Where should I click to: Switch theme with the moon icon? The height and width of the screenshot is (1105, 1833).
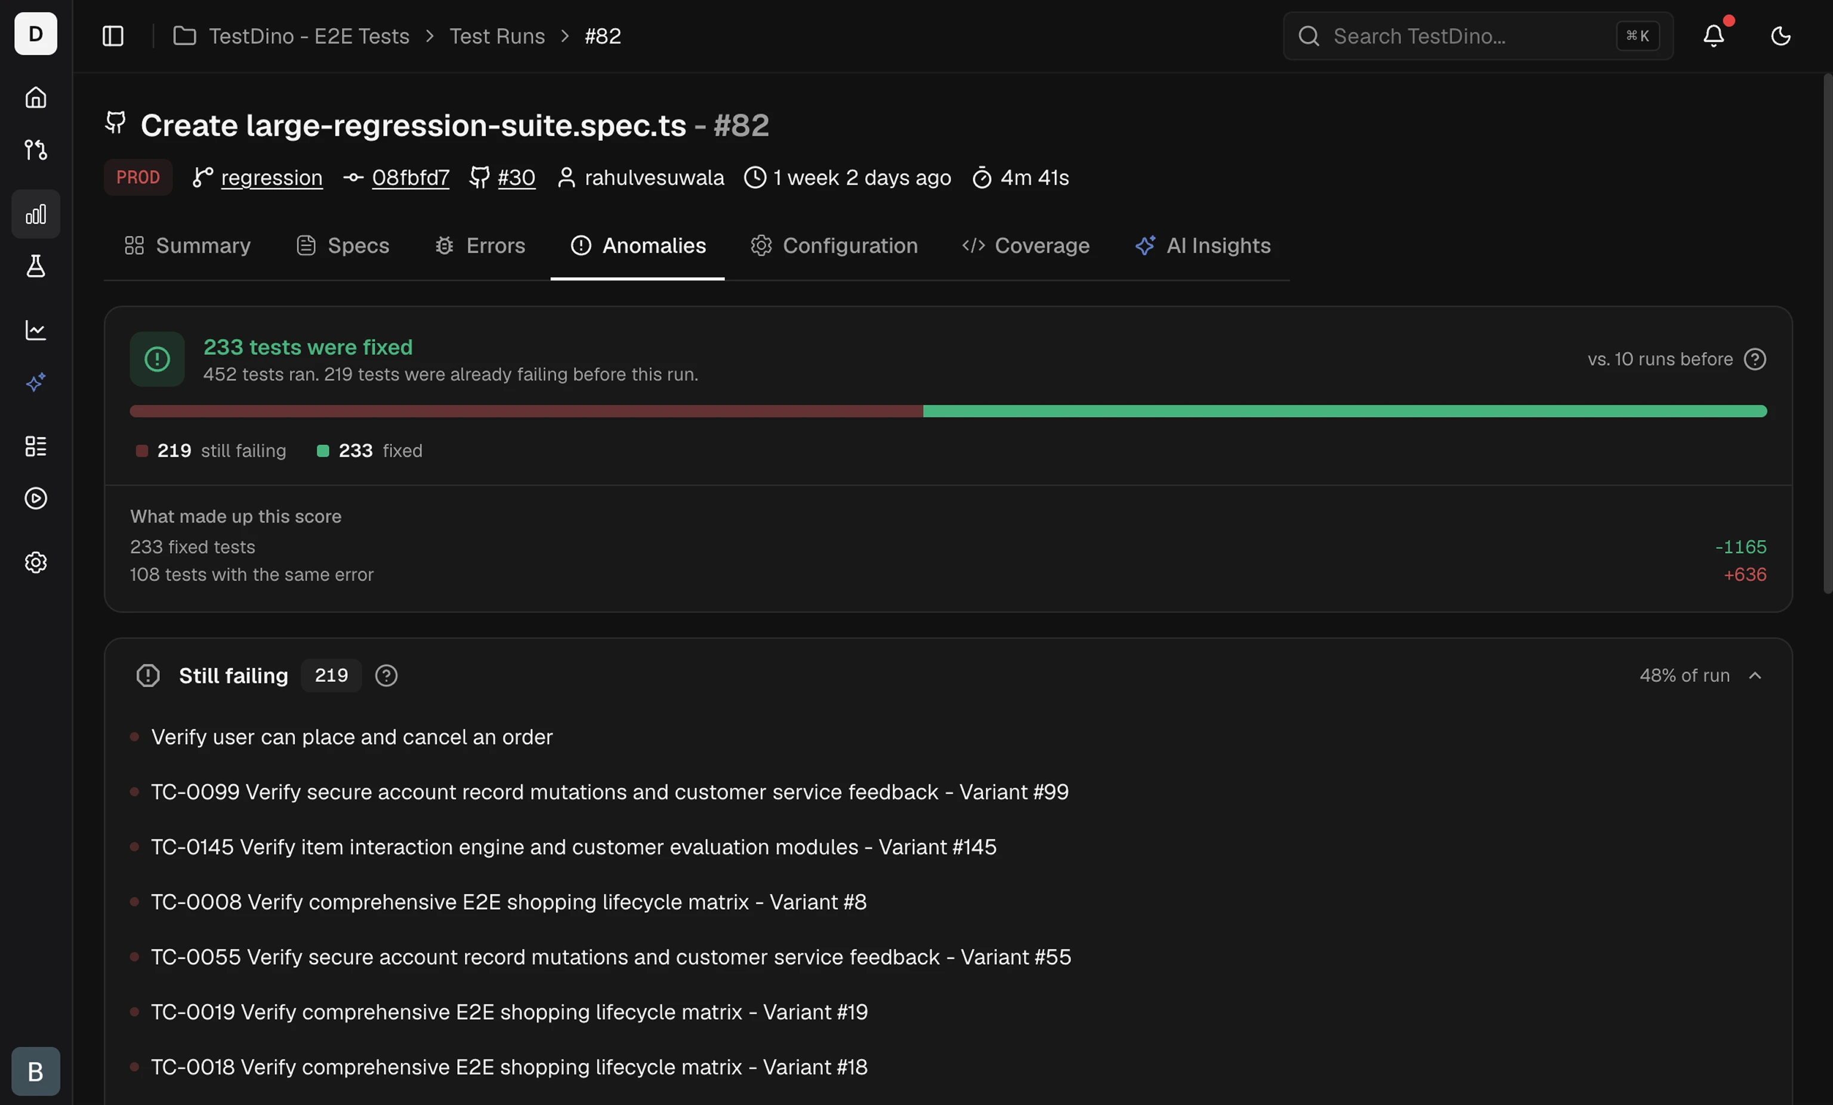1781,36
